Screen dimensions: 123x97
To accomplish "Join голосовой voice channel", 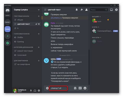I will point(27,55).
